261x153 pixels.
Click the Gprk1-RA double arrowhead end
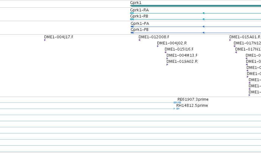click(x=132, y=13)
